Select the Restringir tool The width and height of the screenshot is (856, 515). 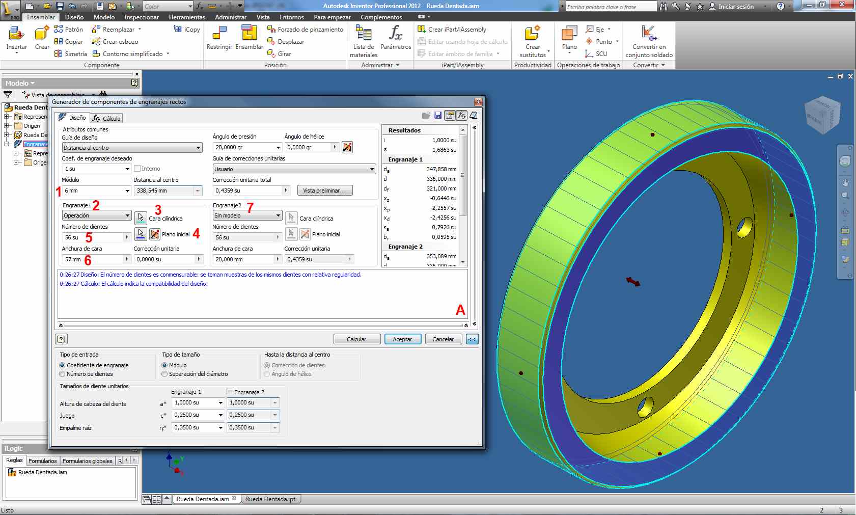pyautogui.click(x=219, y=38)
